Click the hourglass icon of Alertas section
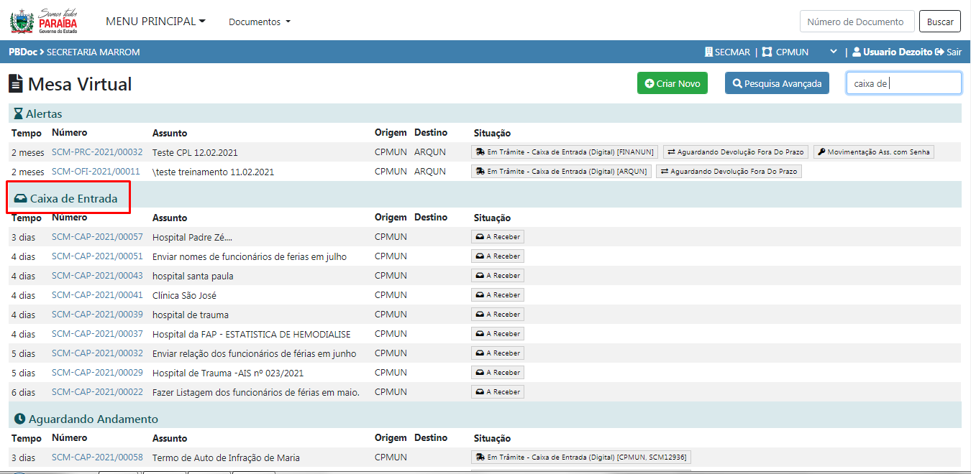This screenshot has width=971, height=474. [18, 113]
